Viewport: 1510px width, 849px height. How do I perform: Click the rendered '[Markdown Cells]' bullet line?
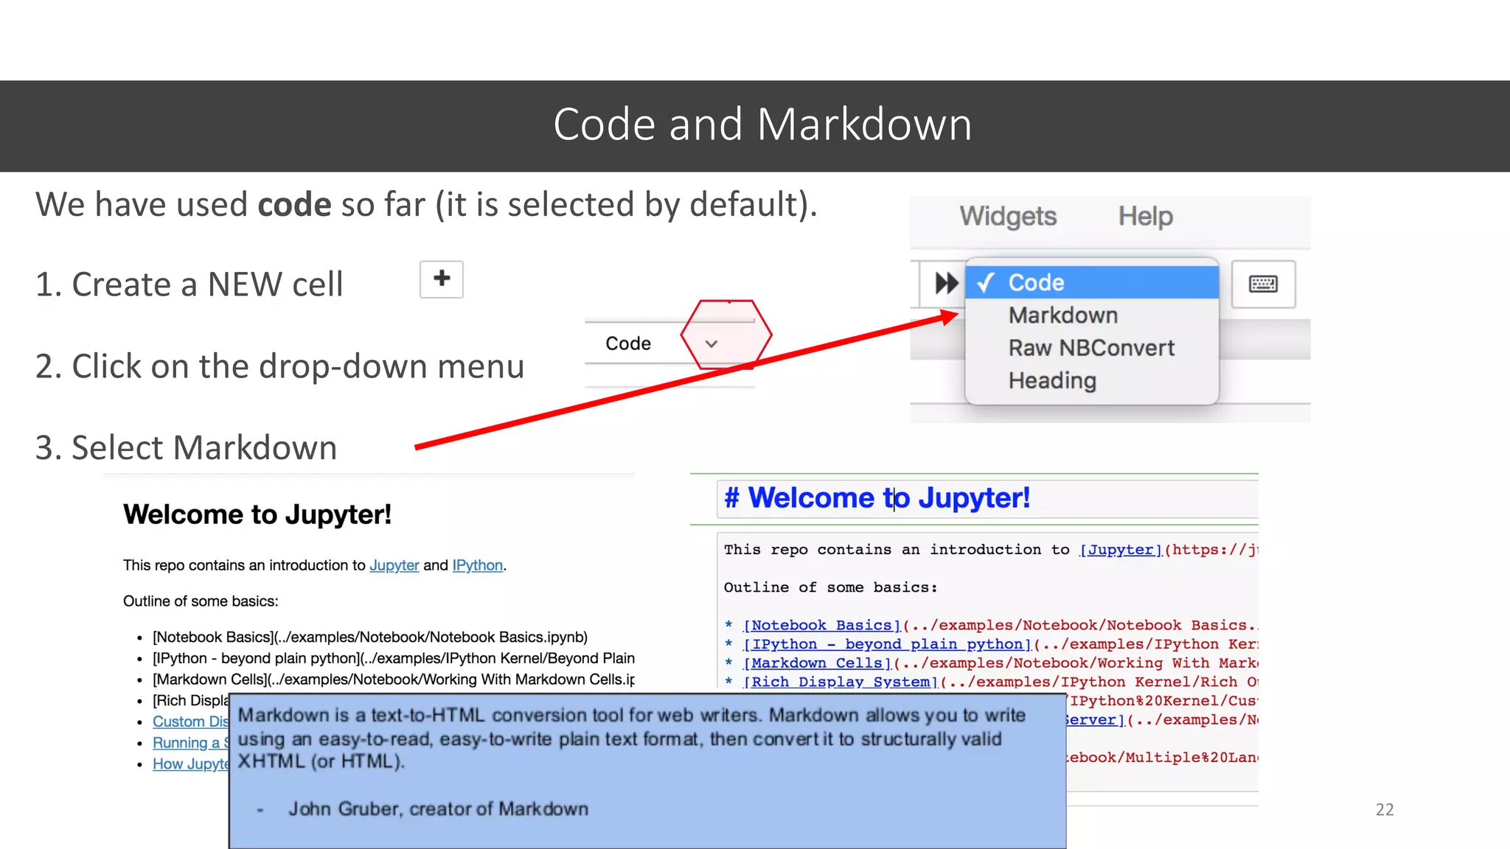pyautogui.click(x=394, y=679)
